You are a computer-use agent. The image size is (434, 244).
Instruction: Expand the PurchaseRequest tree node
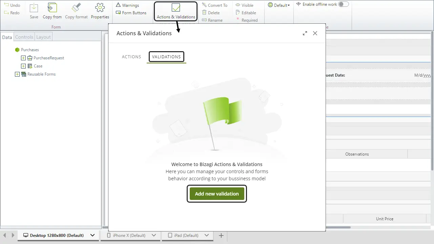23,58
